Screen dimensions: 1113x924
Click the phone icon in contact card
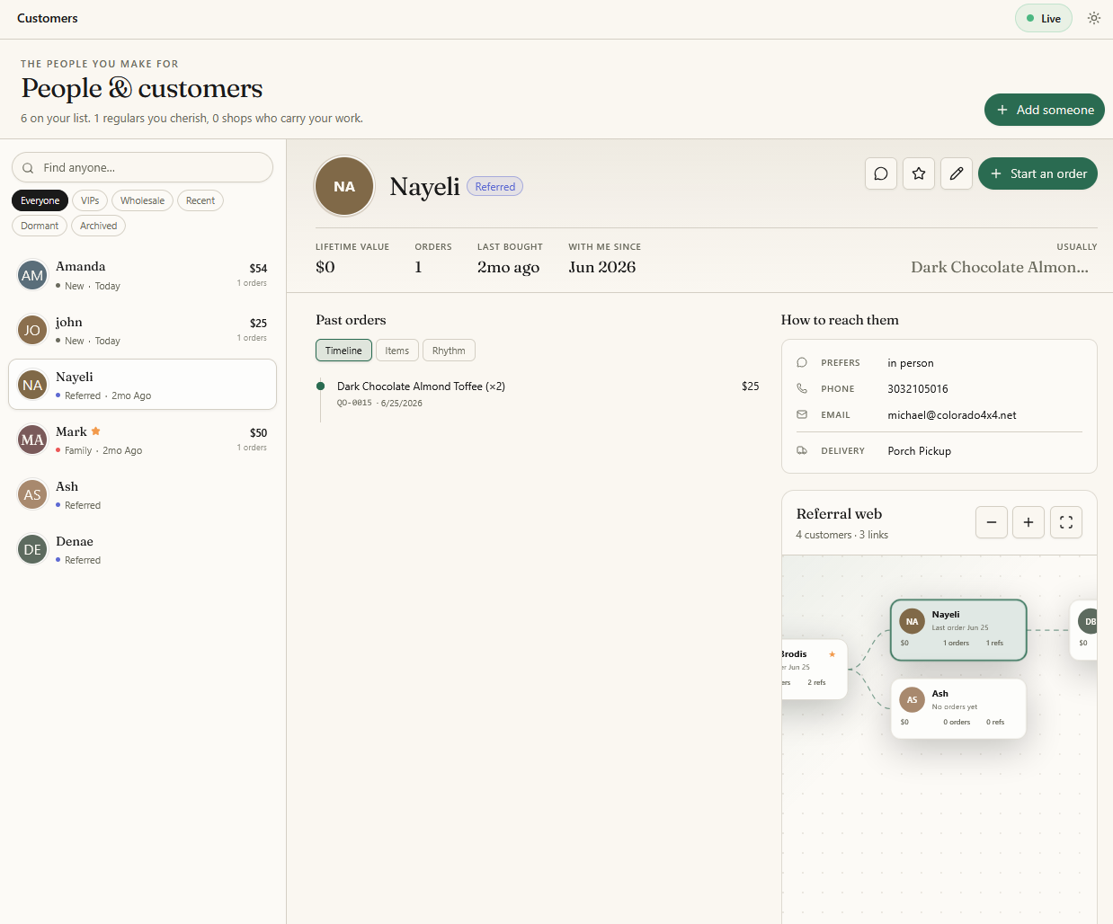[x=802, y=388]
